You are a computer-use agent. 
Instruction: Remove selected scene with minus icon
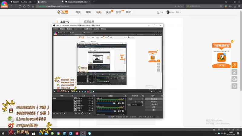point(57,113)
